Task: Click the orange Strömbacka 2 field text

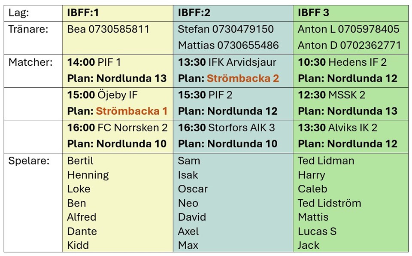Action: click(243, 79)
